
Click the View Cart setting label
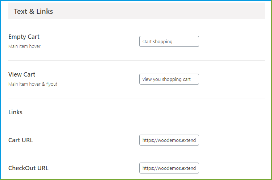click(22, 74)
